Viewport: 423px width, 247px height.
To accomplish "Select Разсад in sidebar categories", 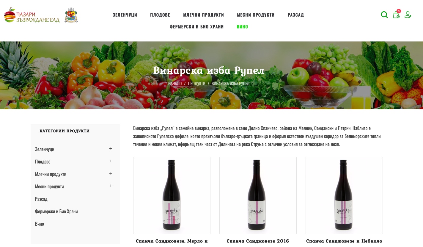I will 41,199.
